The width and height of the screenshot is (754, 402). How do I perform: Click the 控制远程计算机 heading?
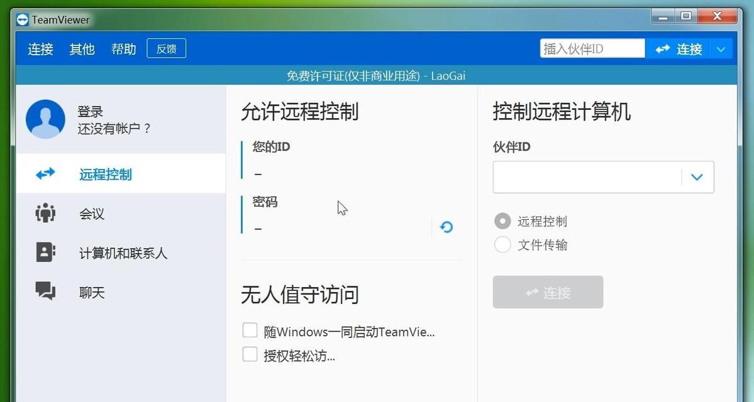pyautogui.click(x=562, y=111)
